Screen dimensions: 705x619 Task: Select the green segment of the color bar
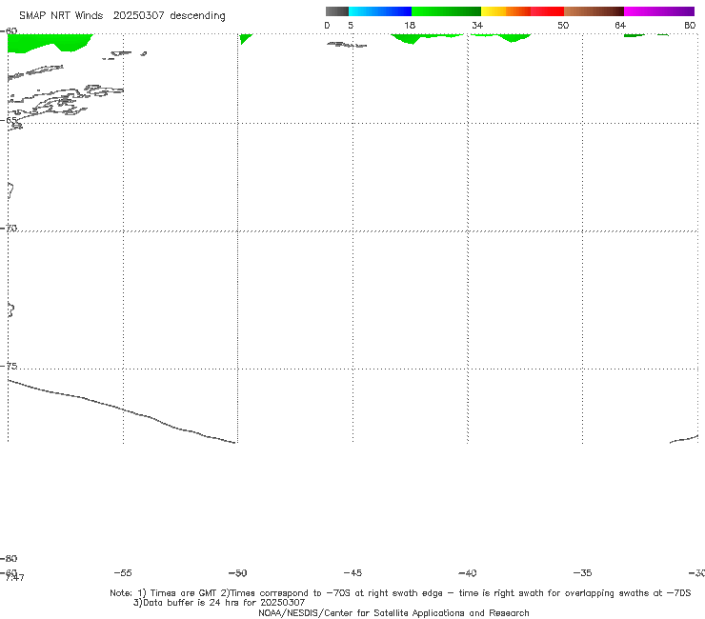(x=446, y=11)
